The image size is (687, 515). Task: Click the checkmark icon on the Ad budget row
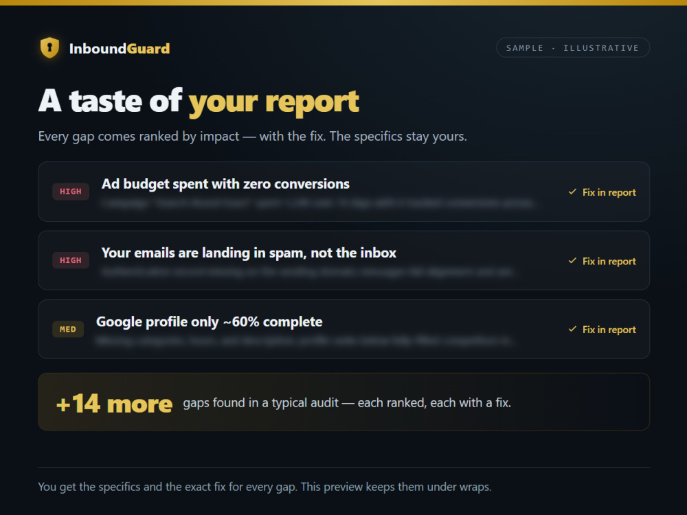point(572,192)
